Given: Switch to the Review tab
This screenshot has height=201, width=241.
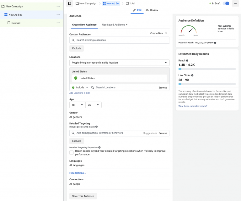Looking at the screenshot, I should pos(152,10).
